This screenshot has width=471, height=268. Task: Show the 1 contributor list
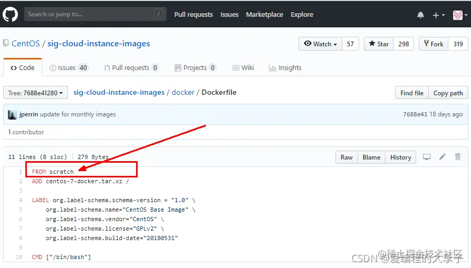click(26, 132)
